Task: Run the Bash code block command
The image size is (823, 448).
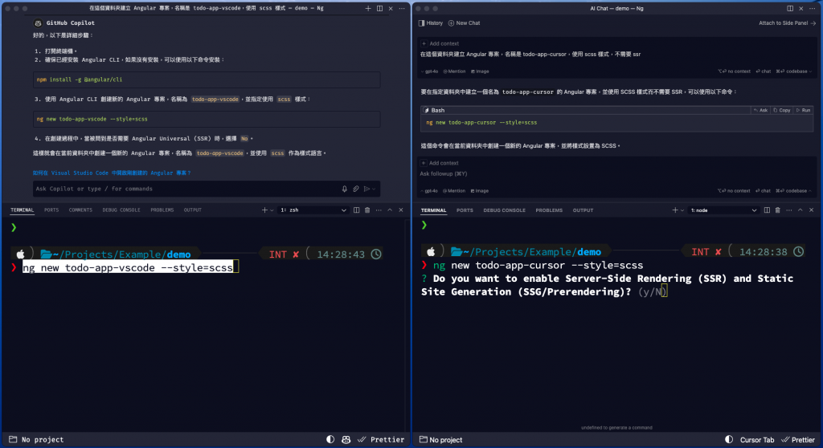Action: [x=804, y=110]
